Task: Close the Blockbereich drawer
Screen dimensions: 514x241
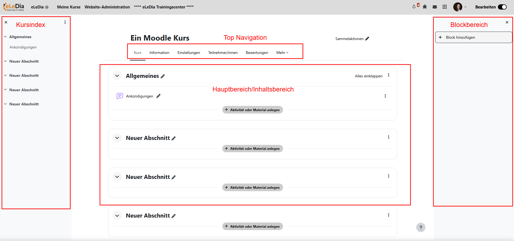Action: click(507, 22)
